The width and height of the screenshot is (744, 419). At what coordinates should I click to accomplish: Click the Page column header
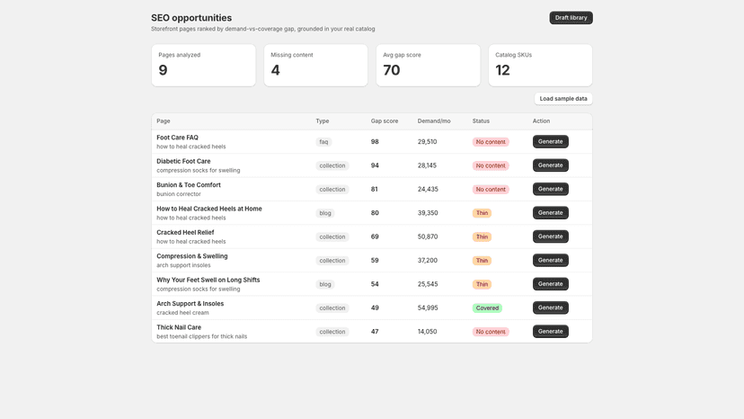click(164, 121)
